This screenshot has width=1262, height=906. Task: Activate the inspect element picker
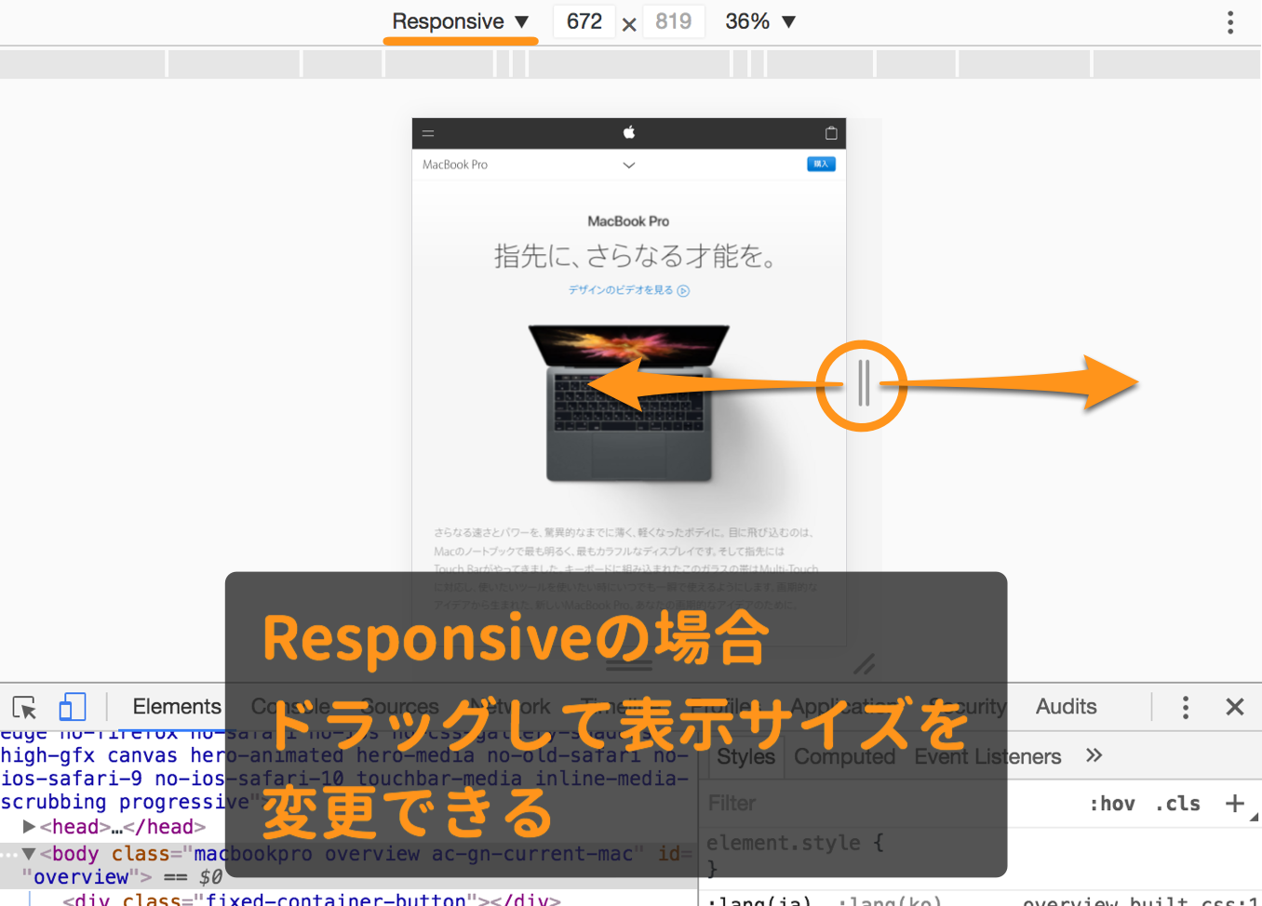coord(24,707)
